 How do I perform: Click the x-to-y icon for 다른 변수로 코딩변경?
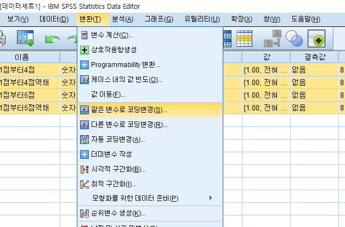[84, 125]
